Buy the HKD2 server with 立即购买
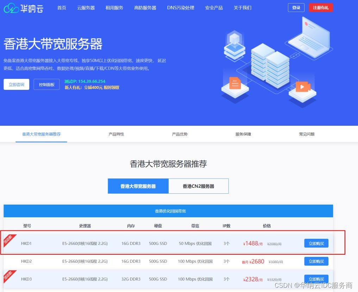The width and height of the screenshot is (358, 292). 316,261
